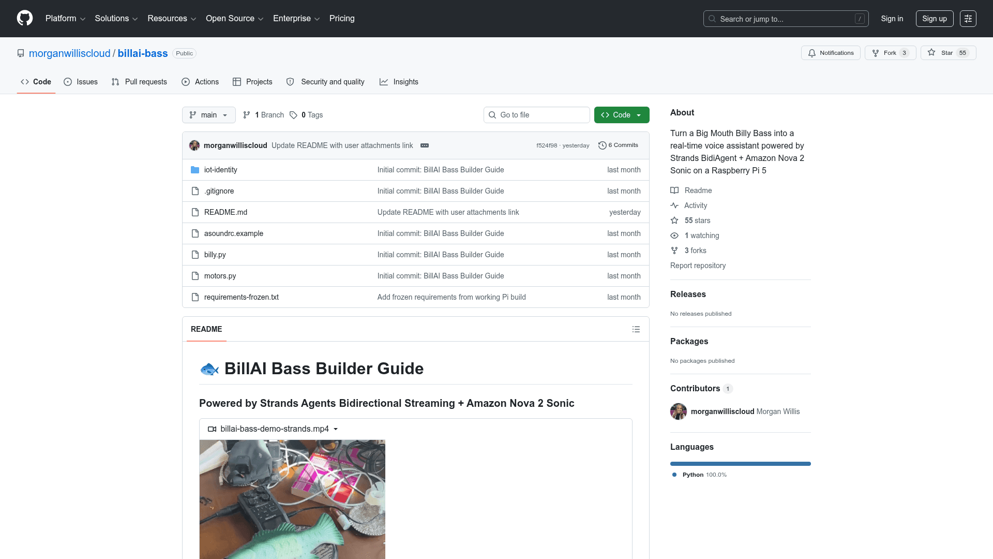Open the Releases heading link

pos(688,294)
